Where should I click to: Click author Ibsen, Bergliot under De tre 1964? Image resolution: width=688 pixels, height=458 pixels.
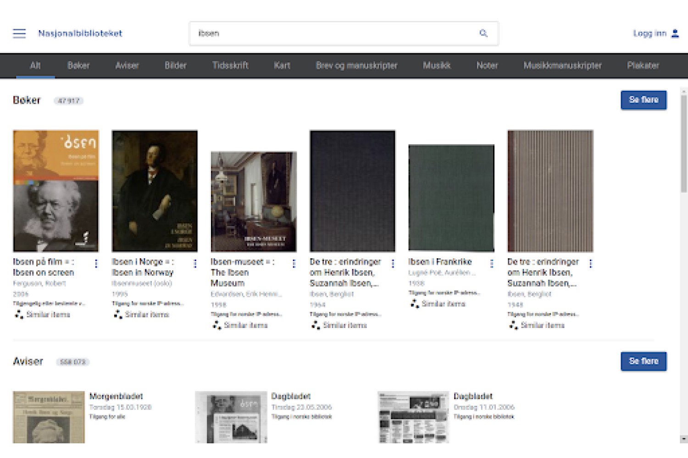332,294
